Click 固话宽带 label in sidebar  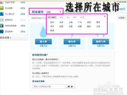pos(9,32)
